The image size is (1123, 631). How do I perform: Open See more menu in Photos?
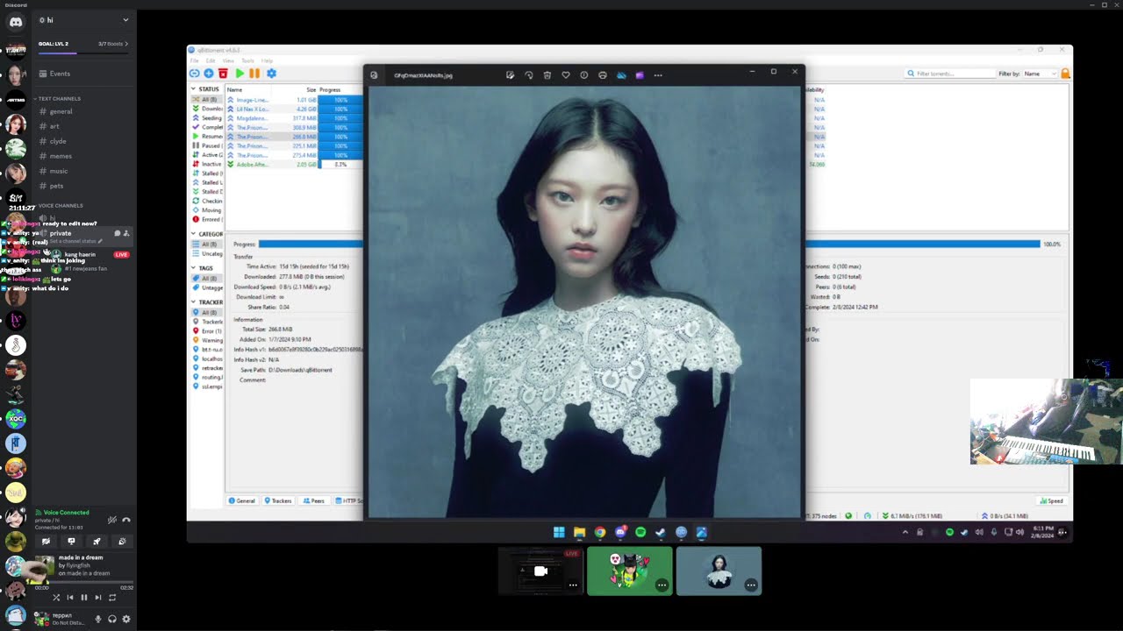658,75
